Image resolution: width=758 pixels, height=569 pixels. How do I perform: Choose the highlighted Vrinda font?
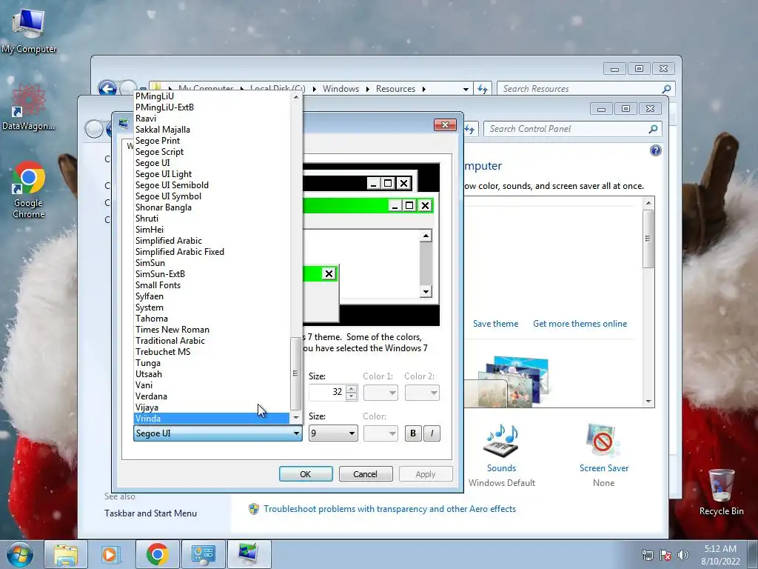point(212,419)
